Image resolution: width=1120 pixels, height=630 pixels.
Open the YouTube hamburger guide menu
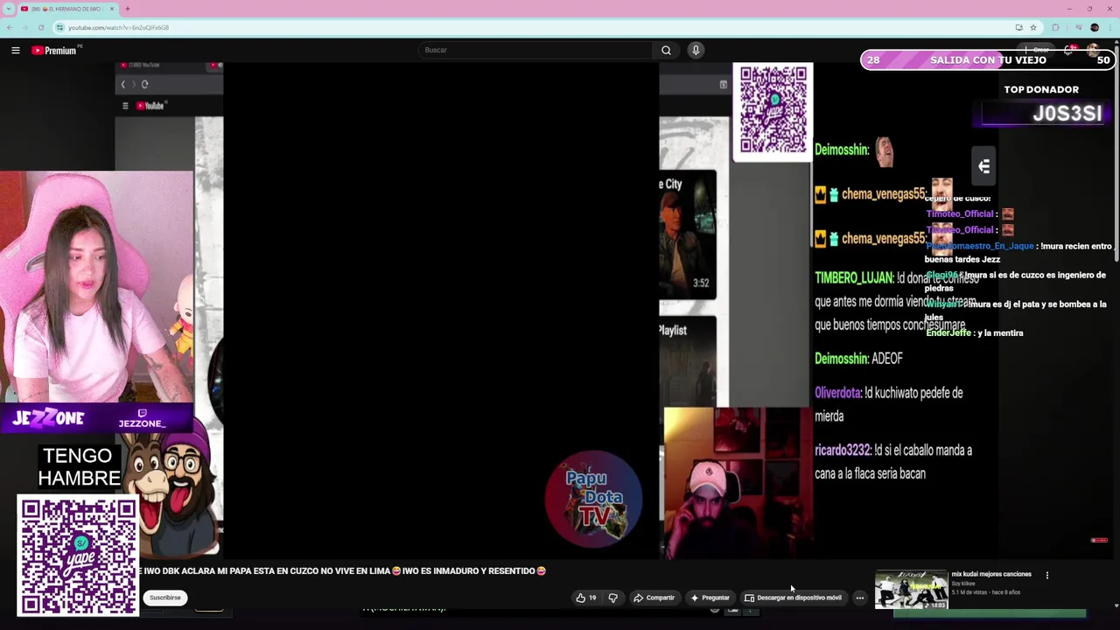coord(15,51)
